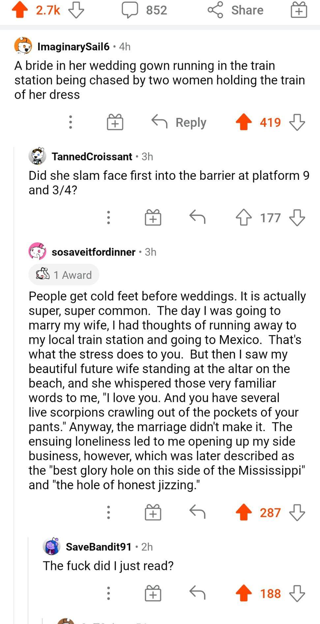Downvote the post
Viewport: 320px width, 624px height.
(75, 10)
